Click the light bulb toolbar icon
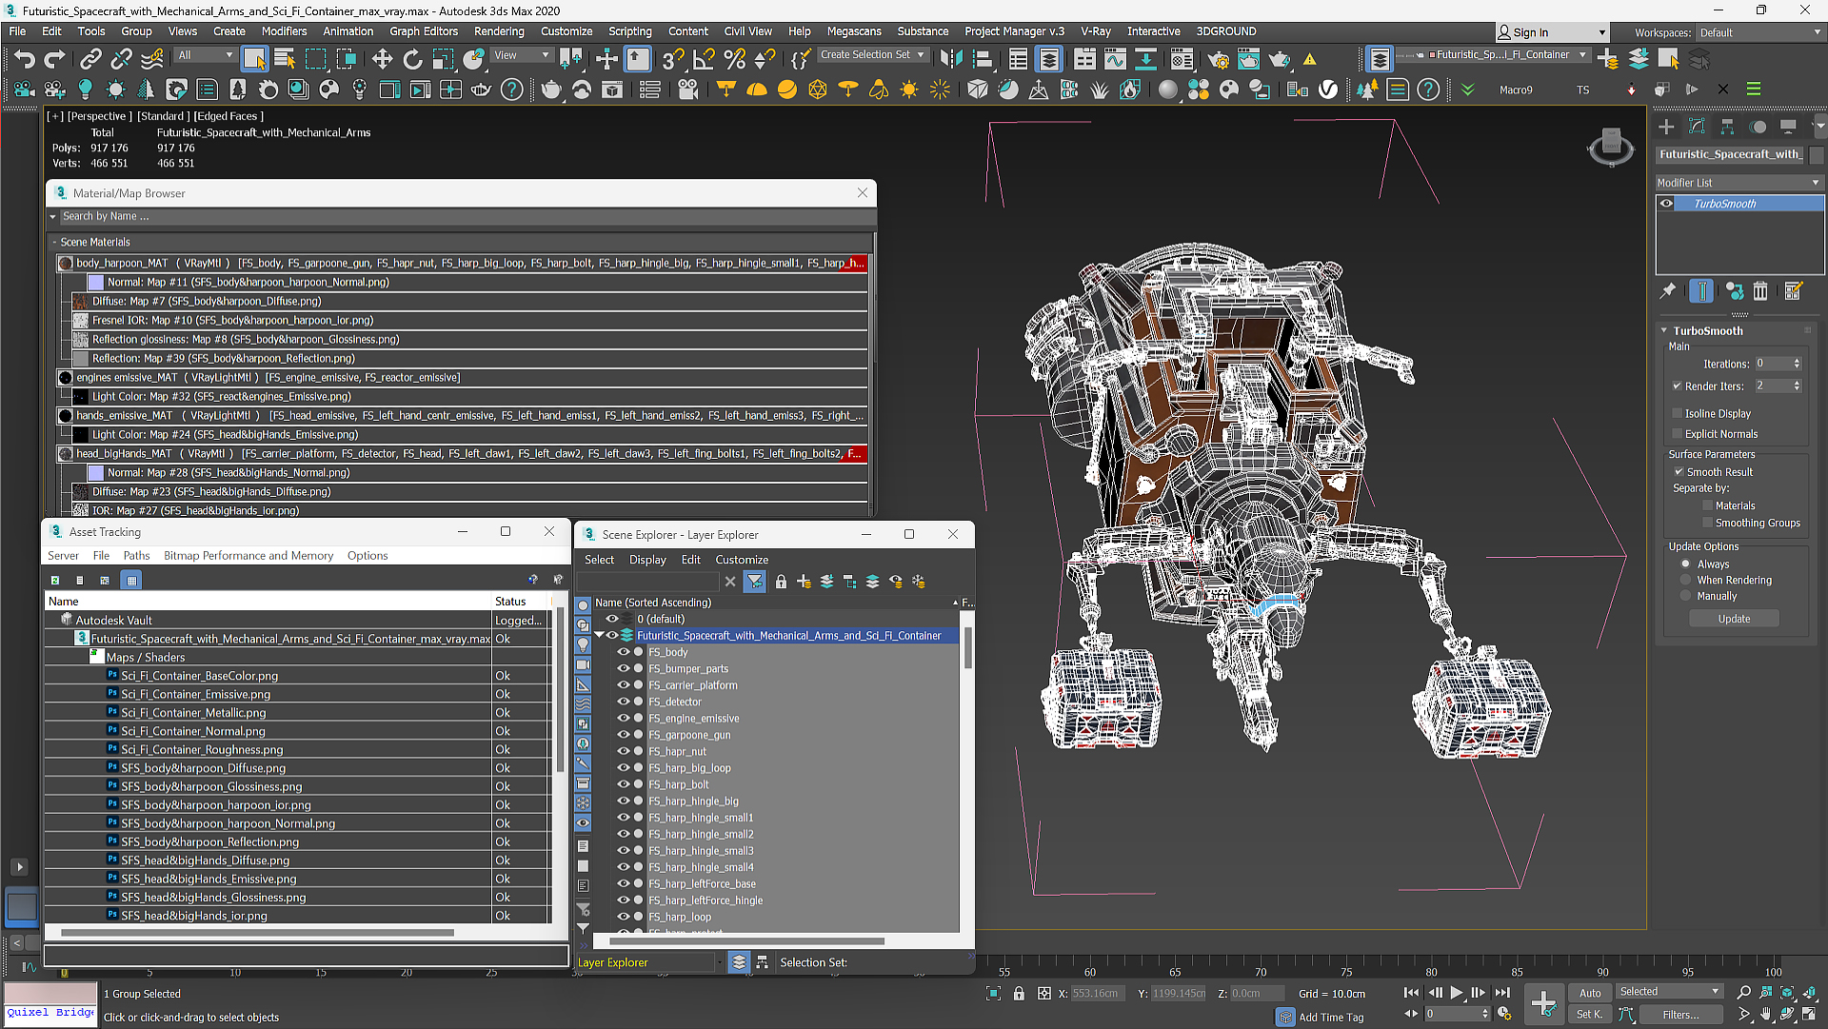1828x1029 pixels. (x=86, y=89)
